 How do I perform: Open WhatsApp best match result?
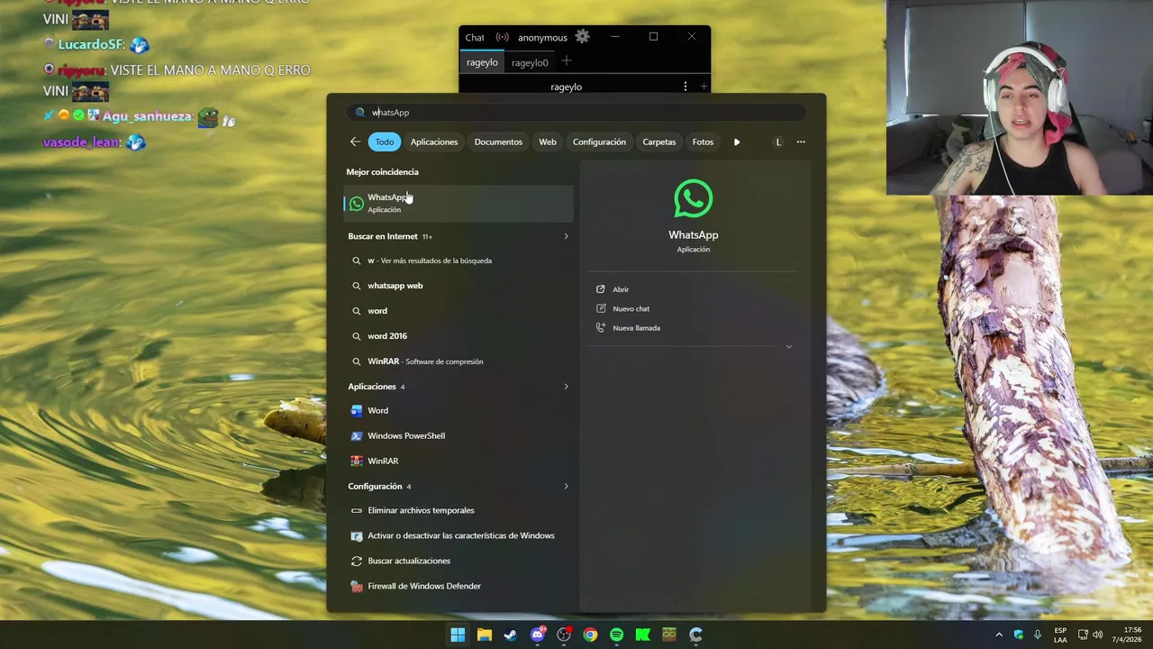[458, 203]
